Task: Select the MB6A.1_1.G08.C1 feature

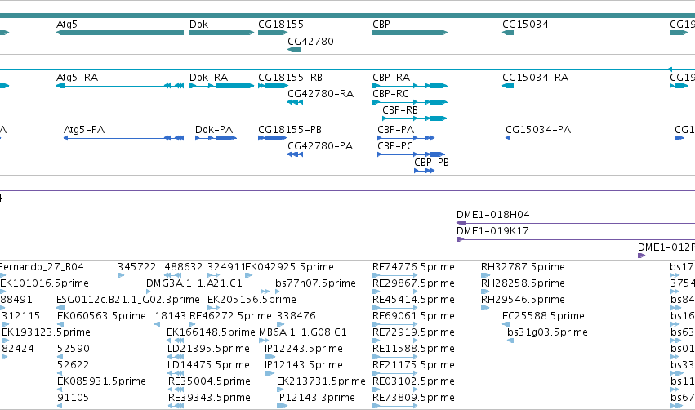Action: click(262, 341)
